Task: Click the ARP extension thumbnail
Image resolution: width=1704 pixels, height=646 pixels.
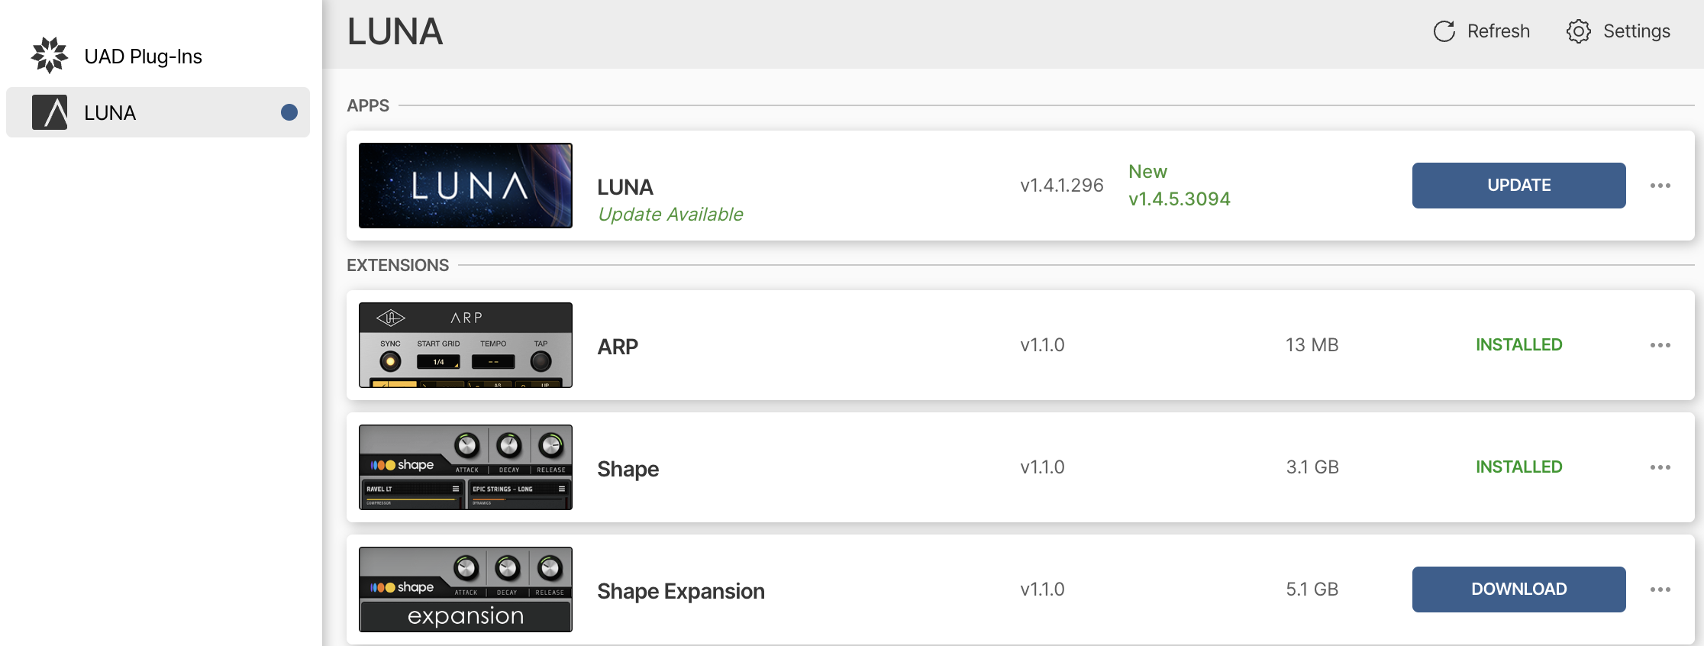Action: (x=466, y=345)
